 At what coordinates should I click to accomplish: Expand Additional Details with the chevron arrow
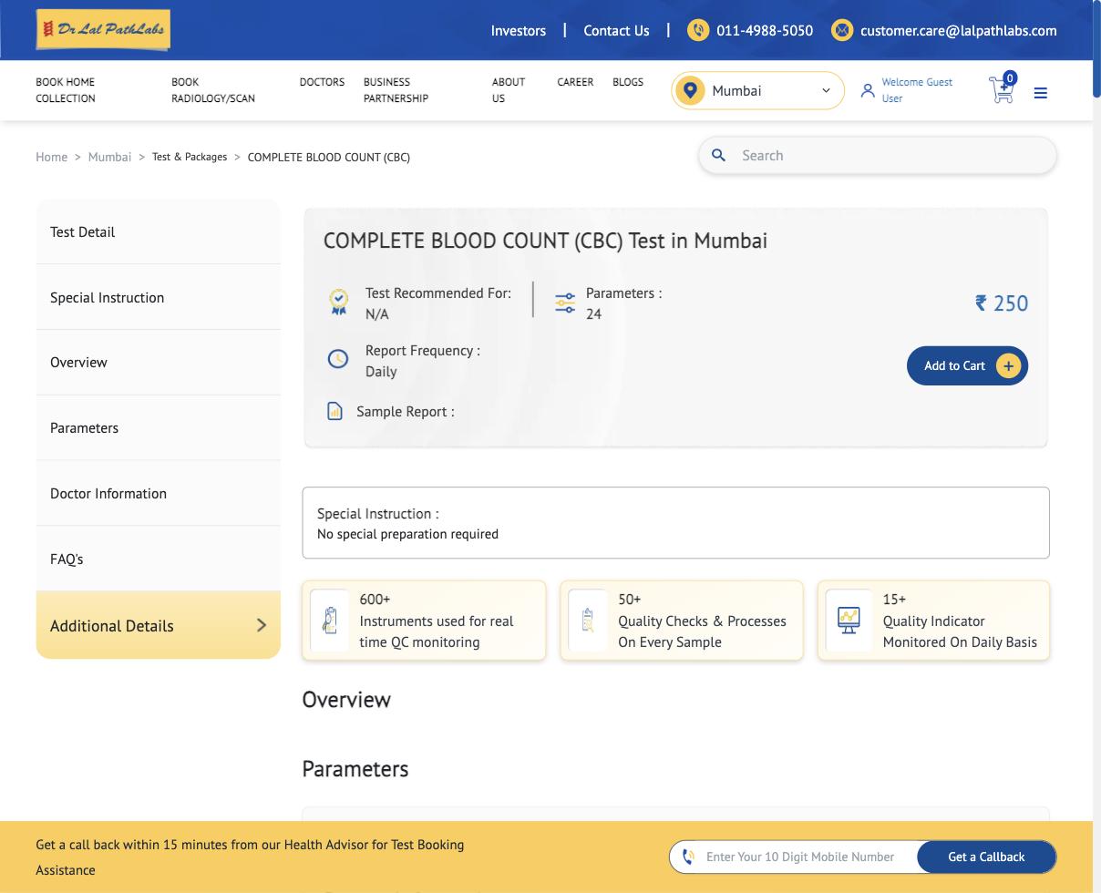pyautogui.click(x=262, y=625)
